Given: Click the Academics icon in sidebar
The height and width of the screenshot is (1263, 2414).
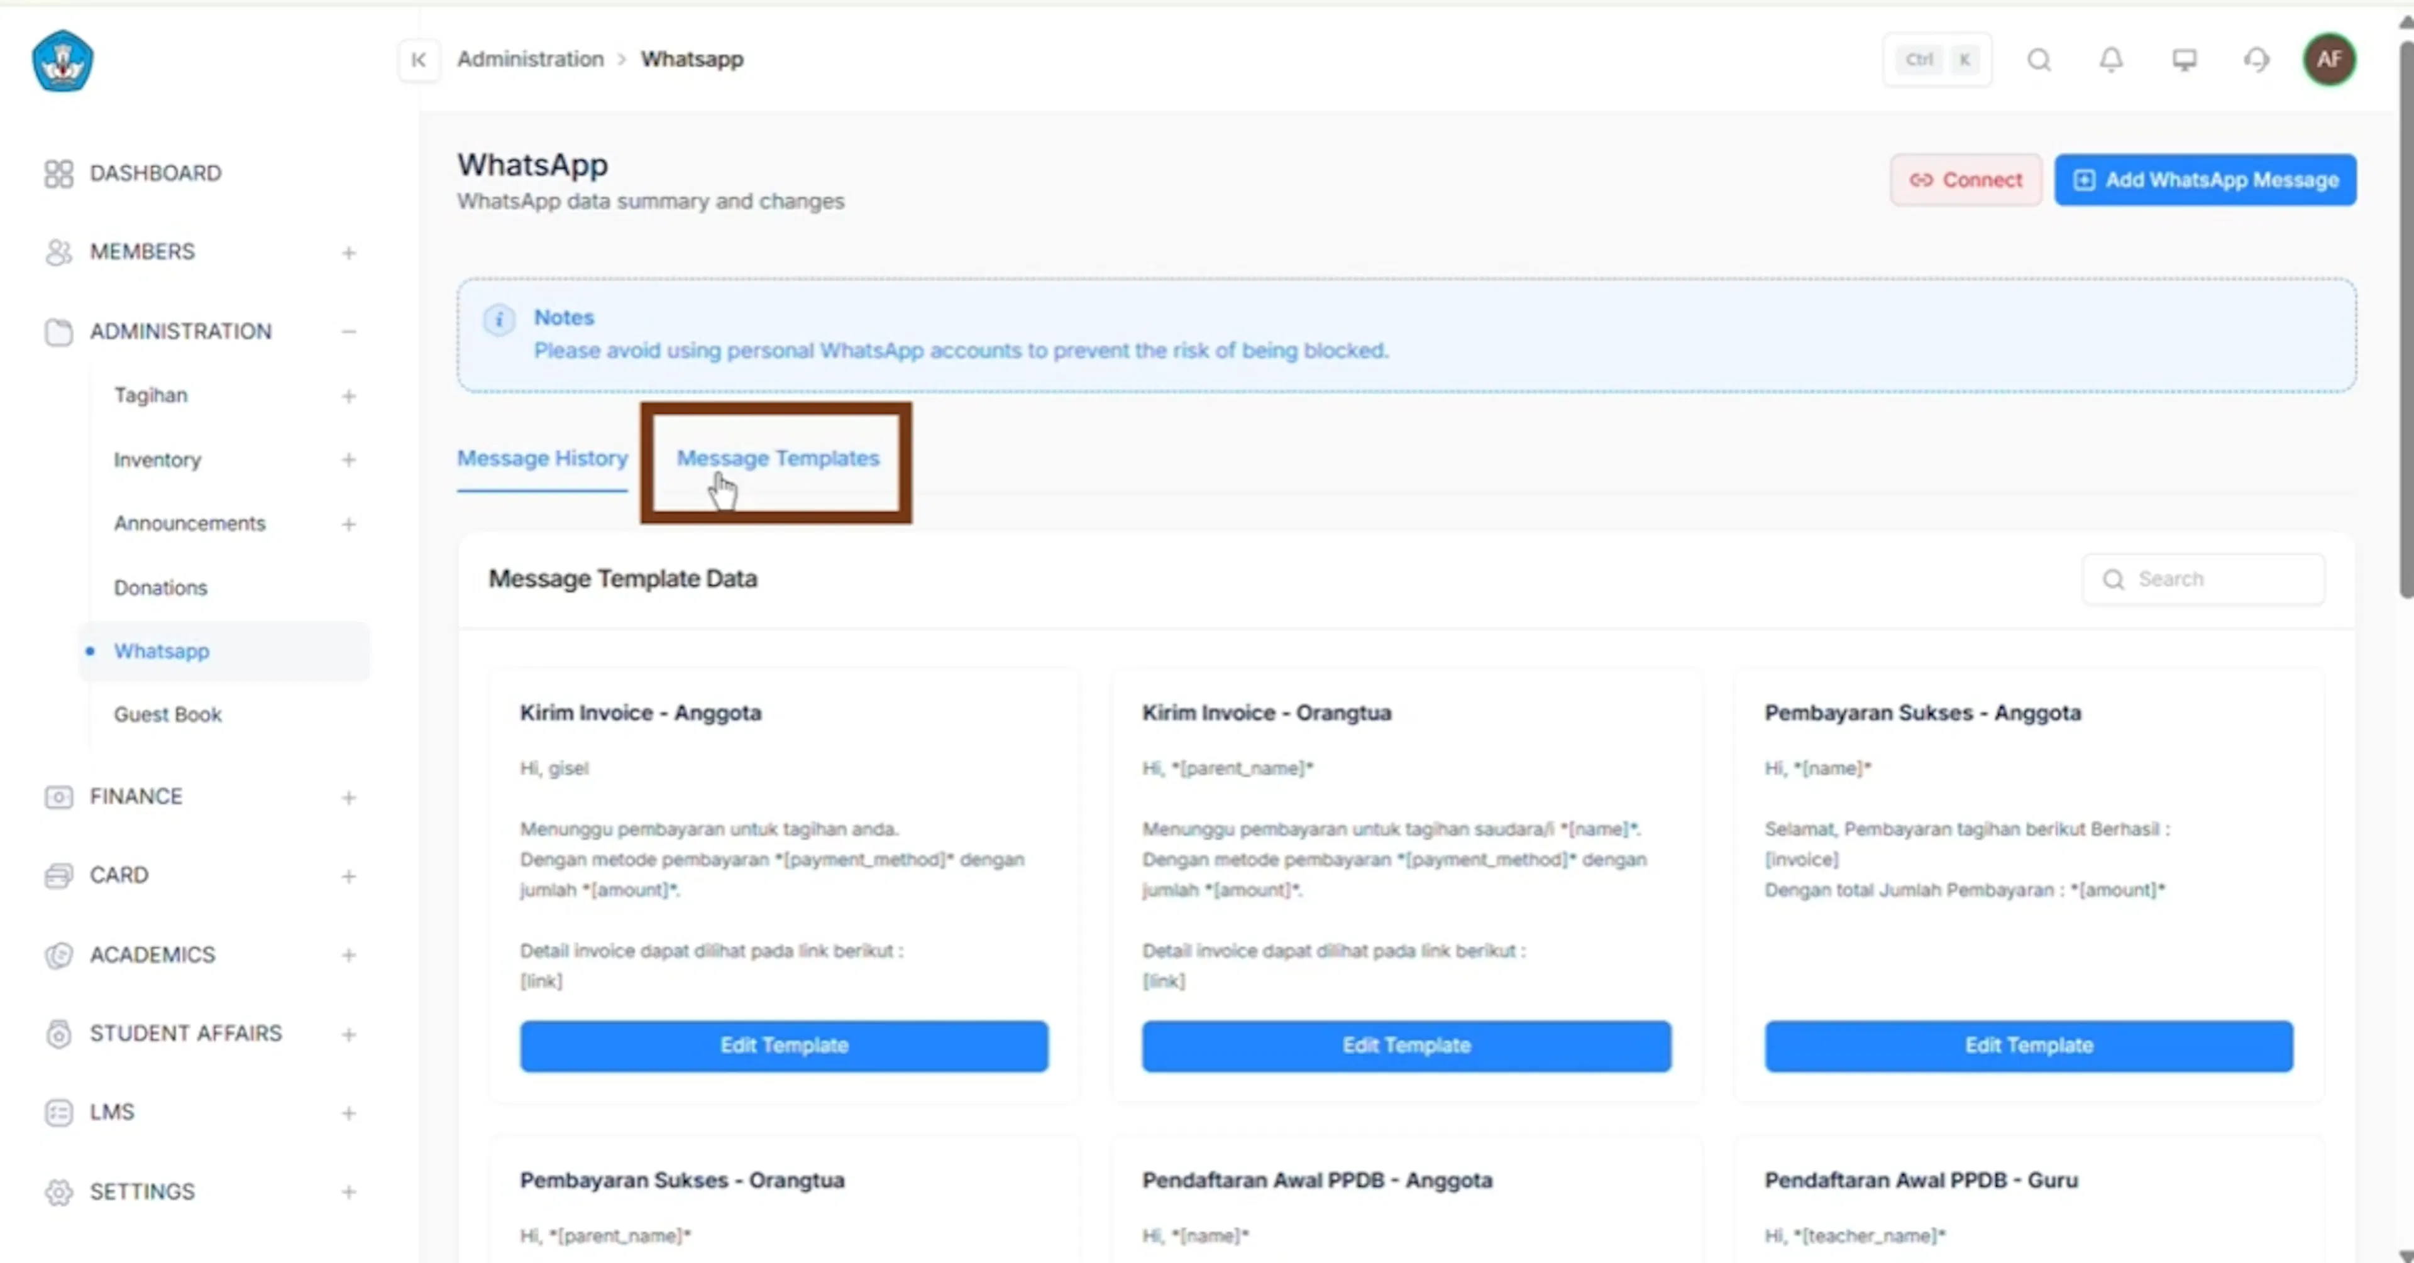Looking at the screenshot, I should coord(58,954).
